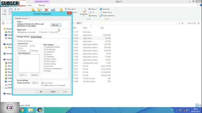This screenshot has height=113, width=202.
Task: Click the Edit List button in Scope
Action: [x=56, y=25]
